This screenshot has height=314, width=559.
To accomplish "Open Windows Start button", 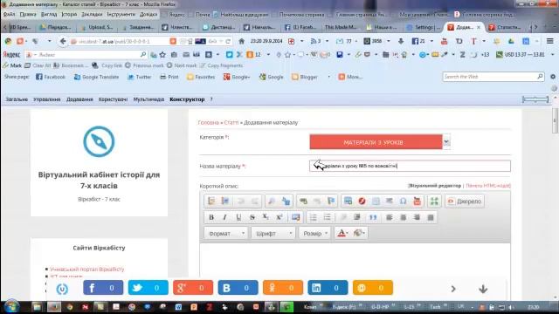I will point(11,306).
